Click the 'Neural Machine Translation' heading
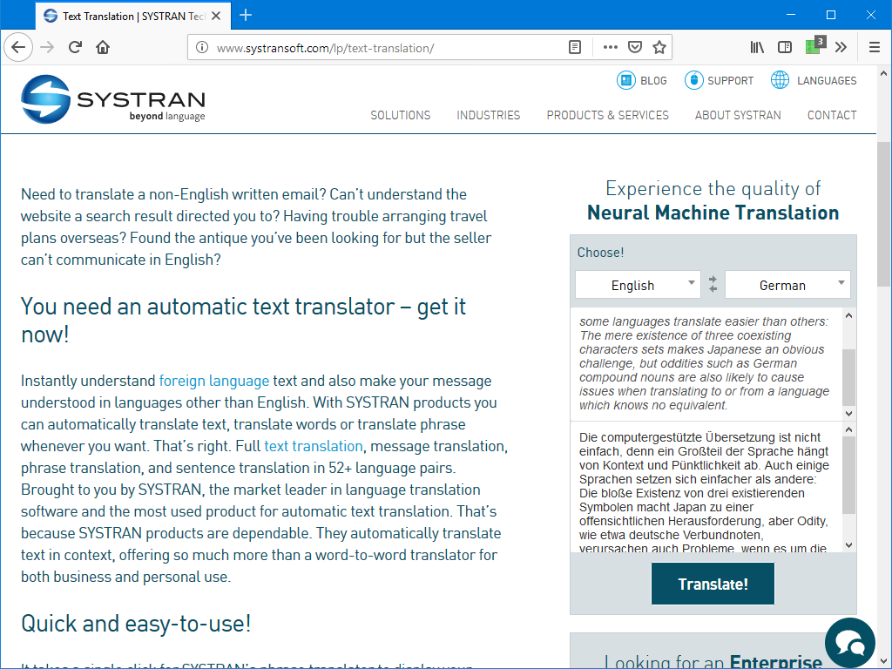This screenshot has width=892, height=669. pos(713,213)
